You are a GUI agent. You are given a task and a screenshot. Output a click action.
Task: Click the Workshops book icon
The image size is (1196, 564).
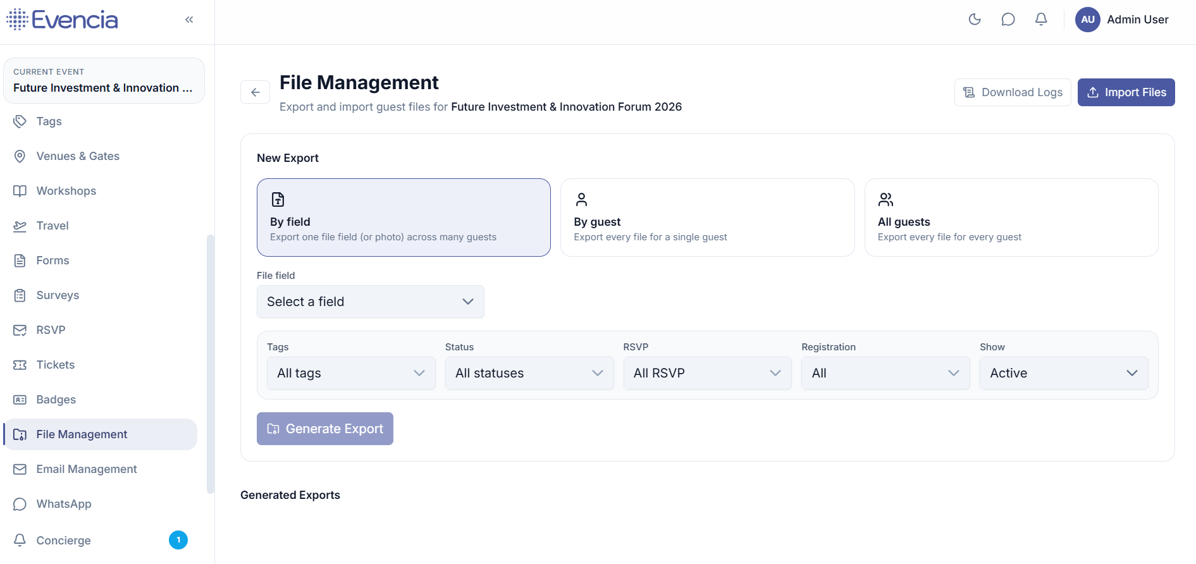pos(20,191)
